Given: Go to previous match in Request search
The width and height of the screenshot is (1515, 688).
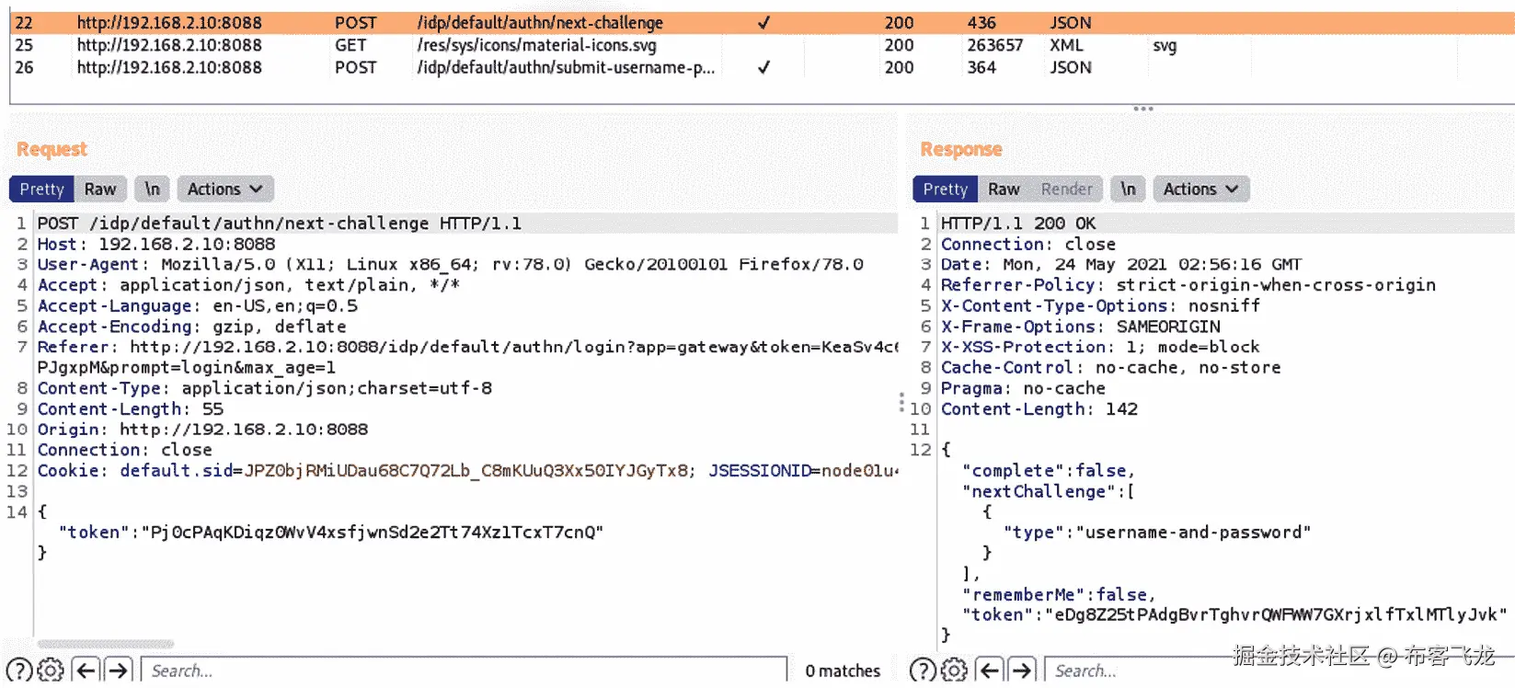Looking at the screenshot, I should pyautogui.click(x=86, y=671).
